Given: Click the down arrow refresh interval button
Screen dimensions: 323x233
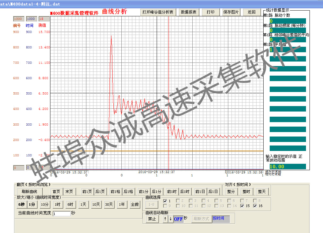Looking at the screenshot, I should [170, 219].
